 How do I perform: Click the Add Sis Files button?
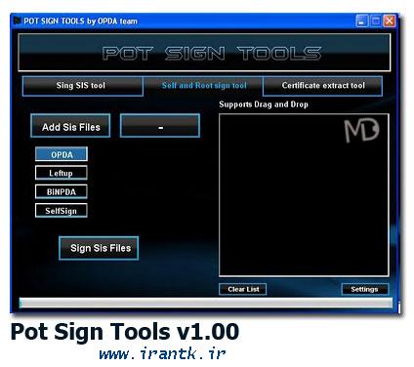[70, 126]
